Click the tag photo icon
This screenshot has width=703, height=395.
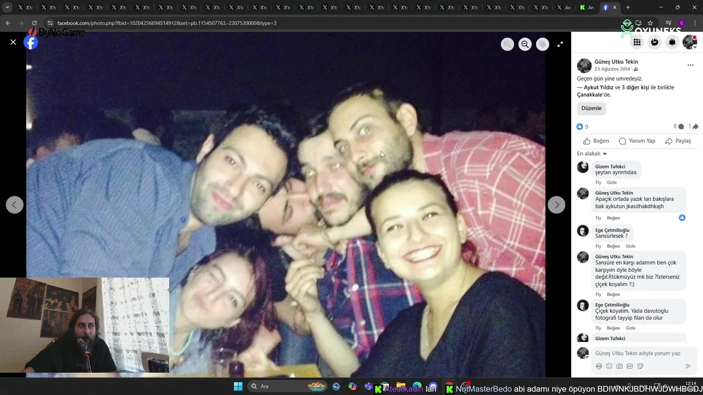(543, 44)
